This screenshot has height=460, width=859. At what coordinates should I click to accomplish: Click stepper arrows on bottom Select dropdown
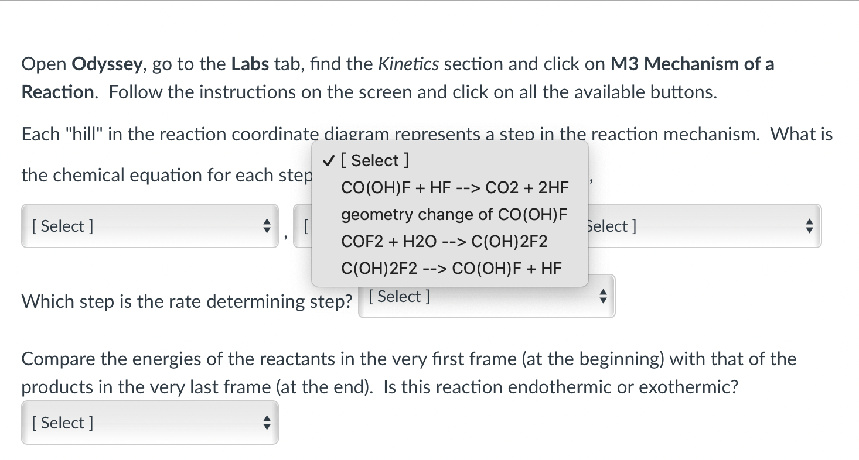[x=267, y=423]
